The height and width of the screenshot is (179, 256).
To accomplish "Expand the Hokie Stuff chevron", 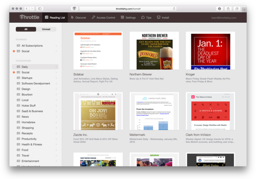I will tap(56, 106).
